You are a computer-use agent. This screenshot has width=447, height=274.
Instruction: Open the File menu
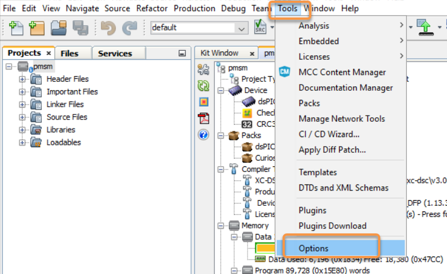click(9, 8)
